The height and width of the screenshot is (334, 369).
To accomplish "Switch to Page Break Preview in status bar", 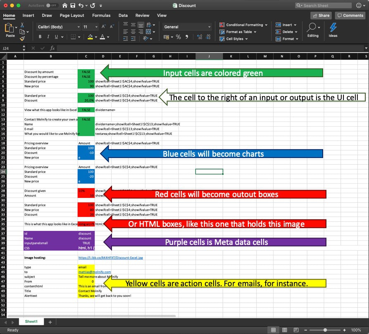I will (296, 330).
